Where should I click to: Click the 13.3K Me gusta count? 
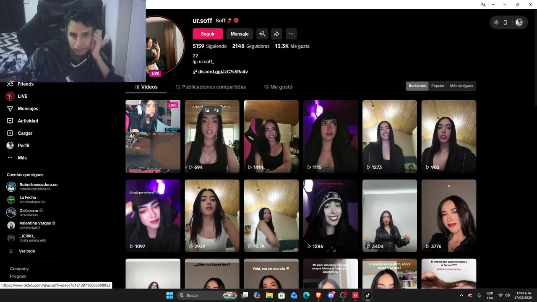(292, 46)
